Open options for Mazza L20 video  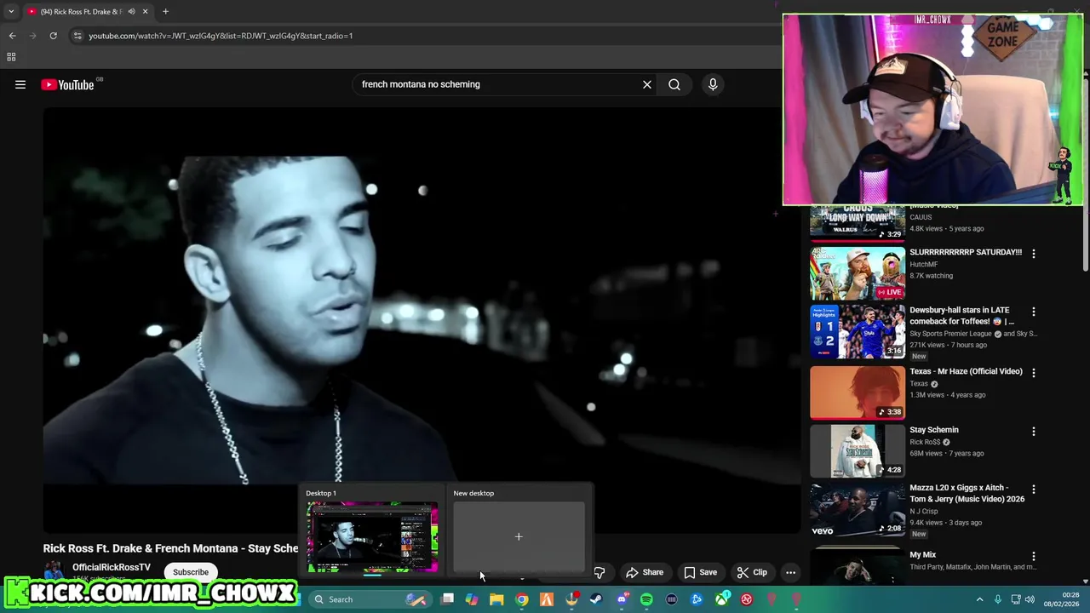coord(1034,490)
